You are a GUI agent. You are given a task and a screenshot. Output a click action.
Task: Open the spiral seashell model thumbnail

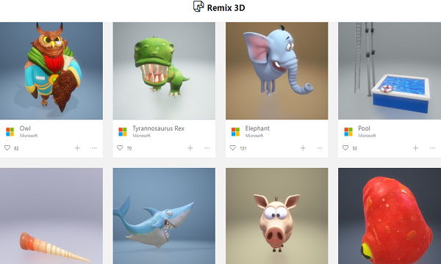51,216
